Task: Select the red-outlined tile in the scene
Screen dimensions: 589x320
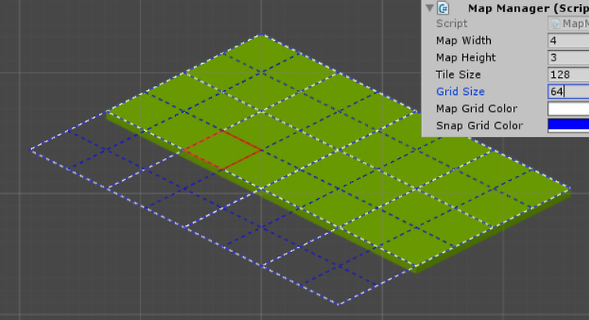Action: click(x=223, y=150)
